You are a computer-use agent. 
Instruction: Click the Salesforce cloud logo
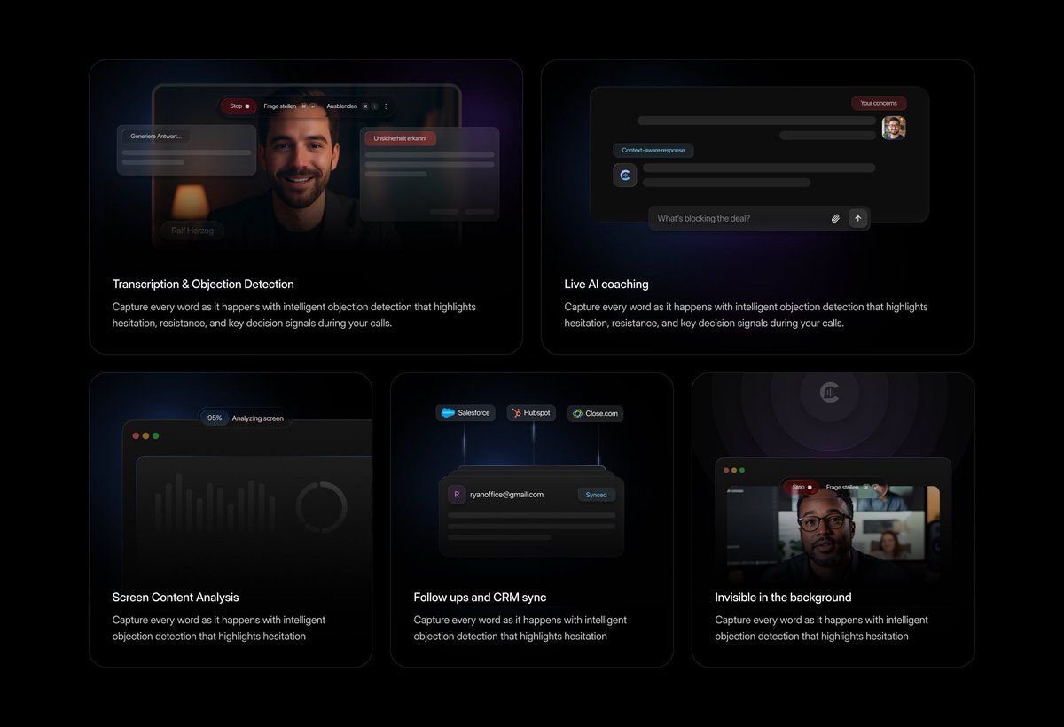point(448,413)
